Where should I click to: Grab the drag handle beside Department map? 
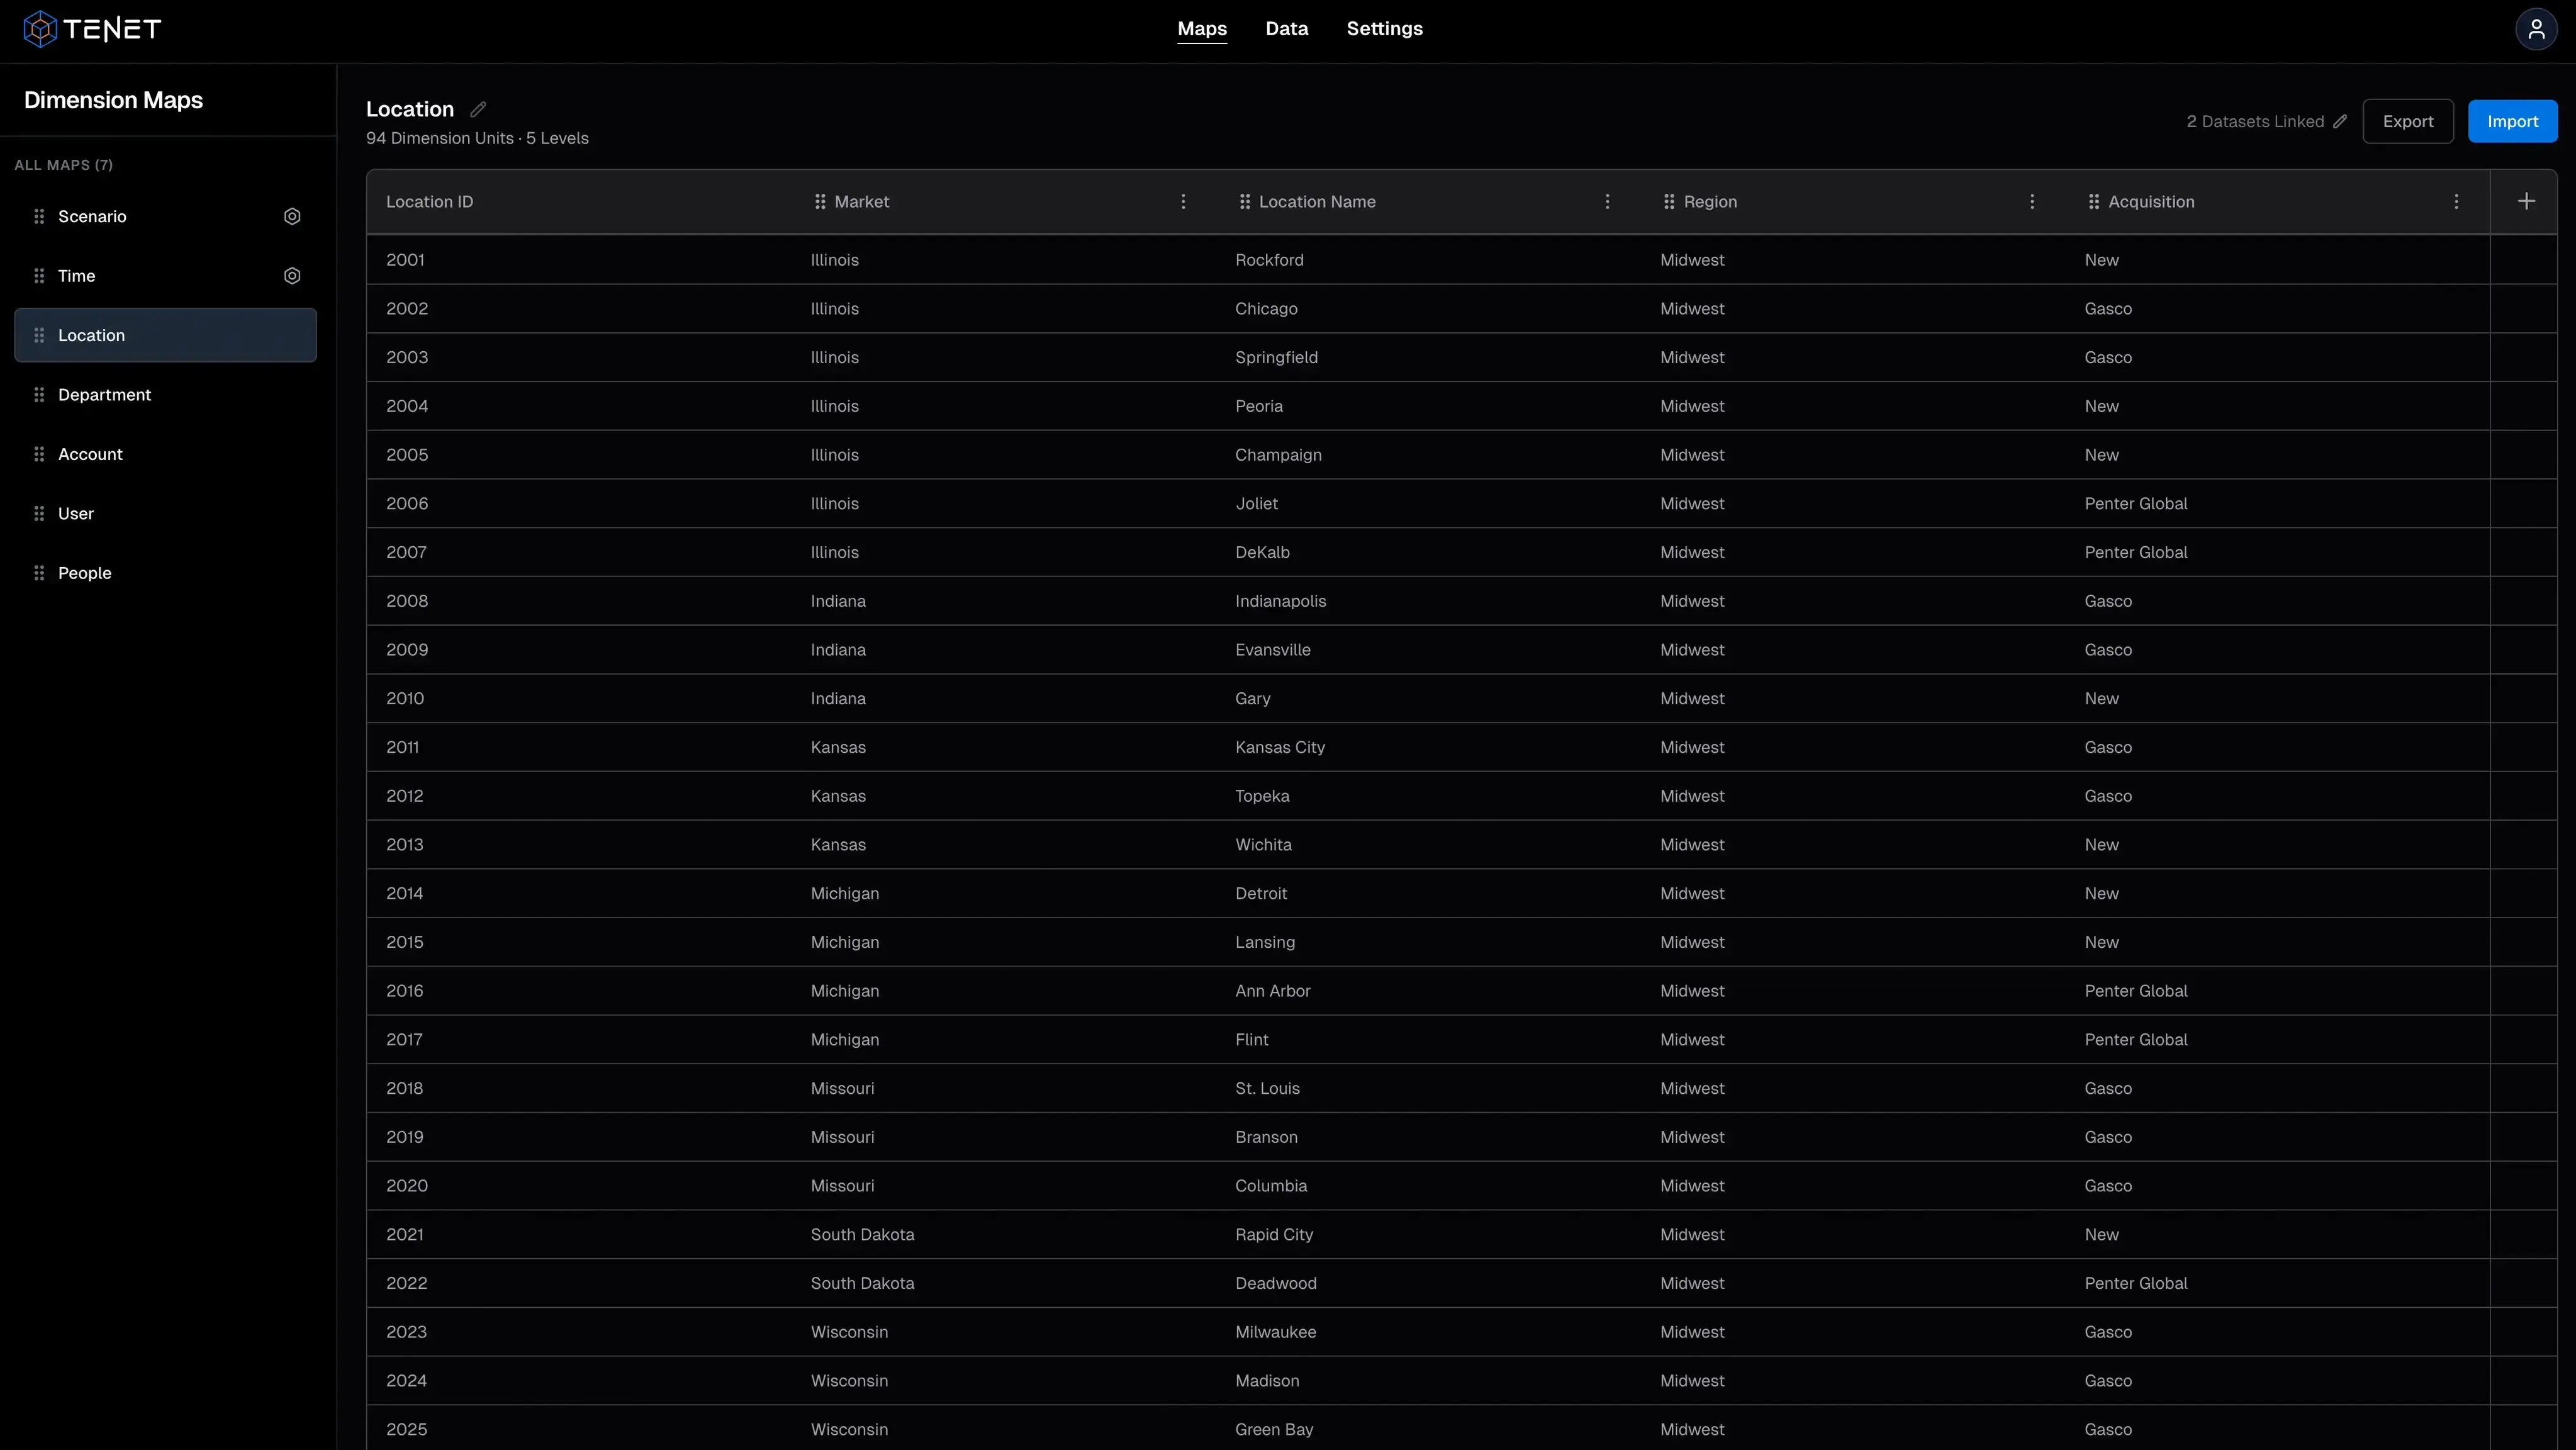click(39, 395)
